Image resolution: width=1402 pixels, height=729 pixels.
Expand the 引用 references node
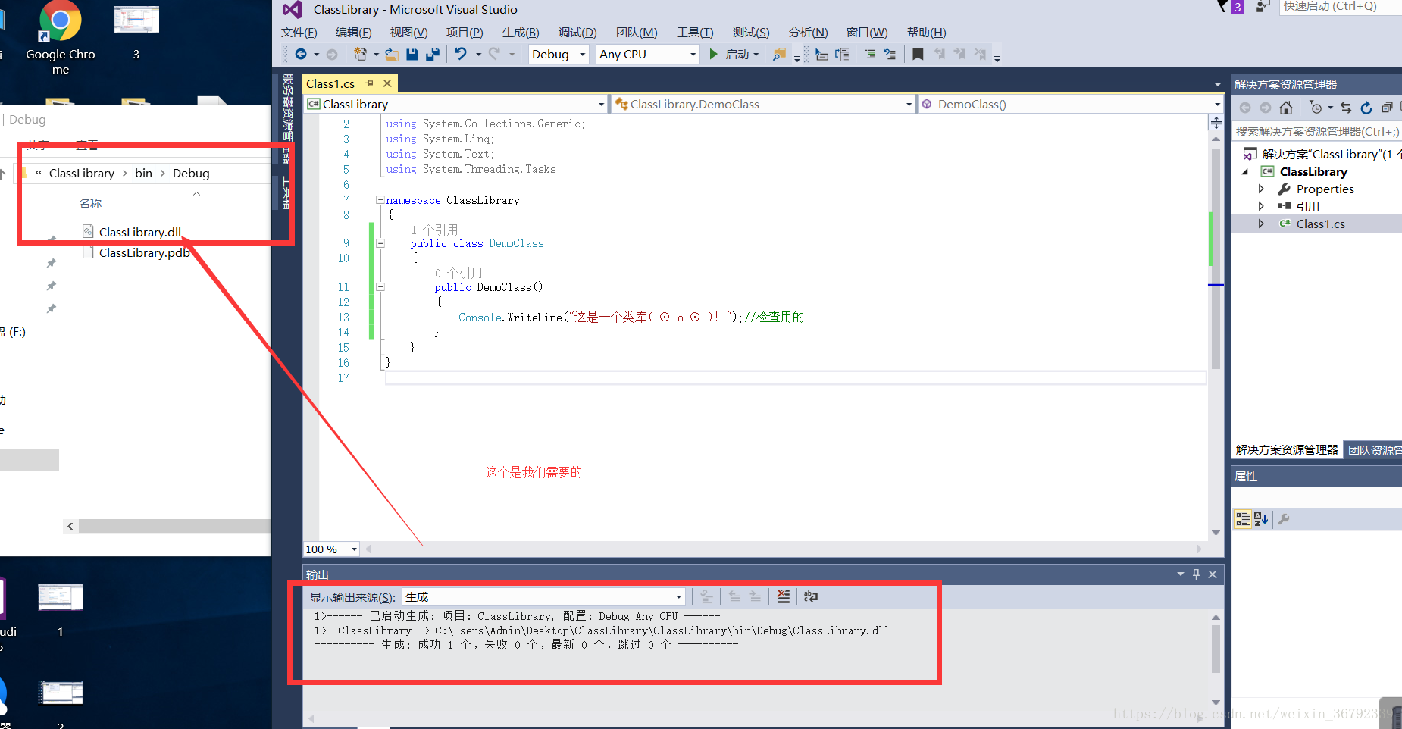(1261, 206)
